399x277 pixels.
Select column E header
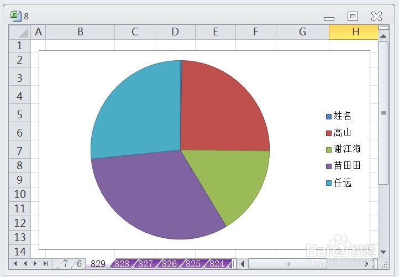[x=216, y=32]
